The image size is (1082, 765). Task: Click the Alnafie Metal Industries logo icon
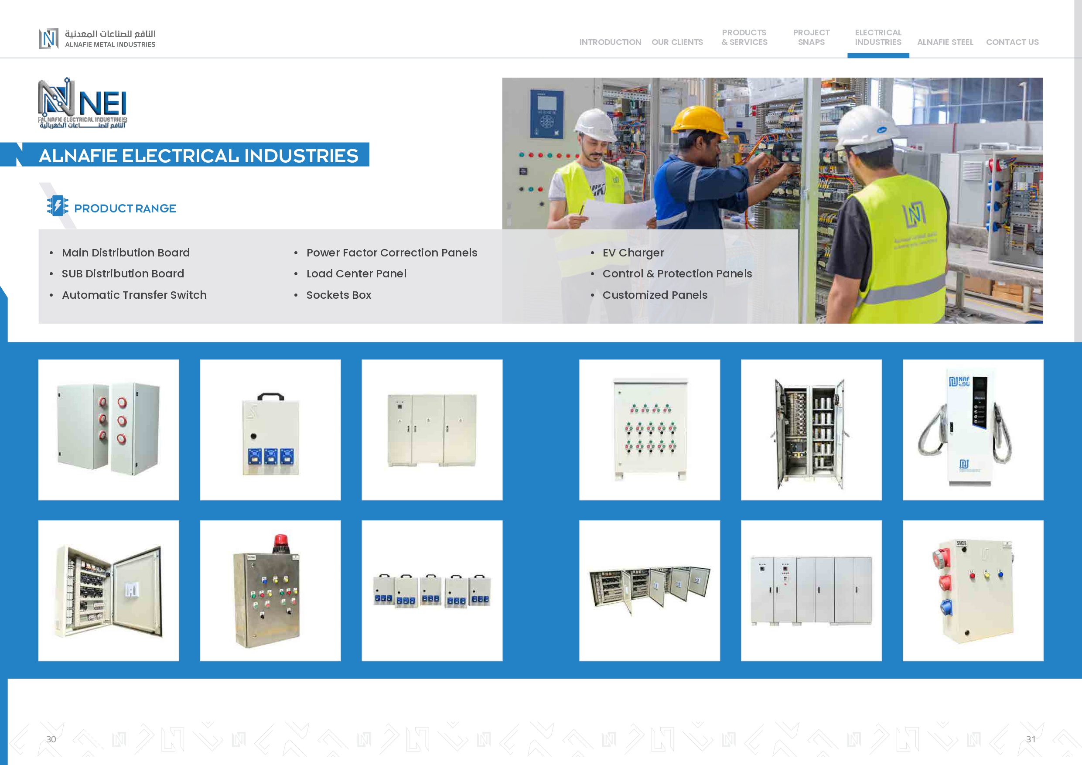pos(48,39)
